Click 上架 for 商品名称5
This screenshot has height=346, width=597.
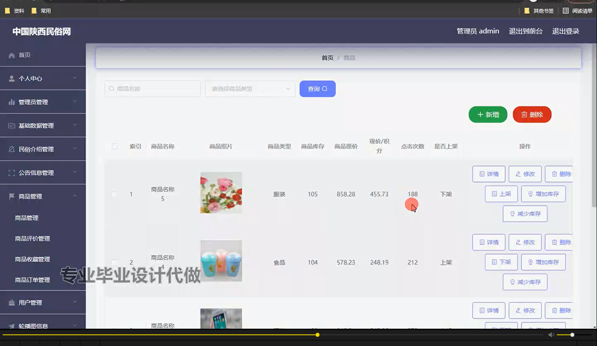(x=501, y=194)
